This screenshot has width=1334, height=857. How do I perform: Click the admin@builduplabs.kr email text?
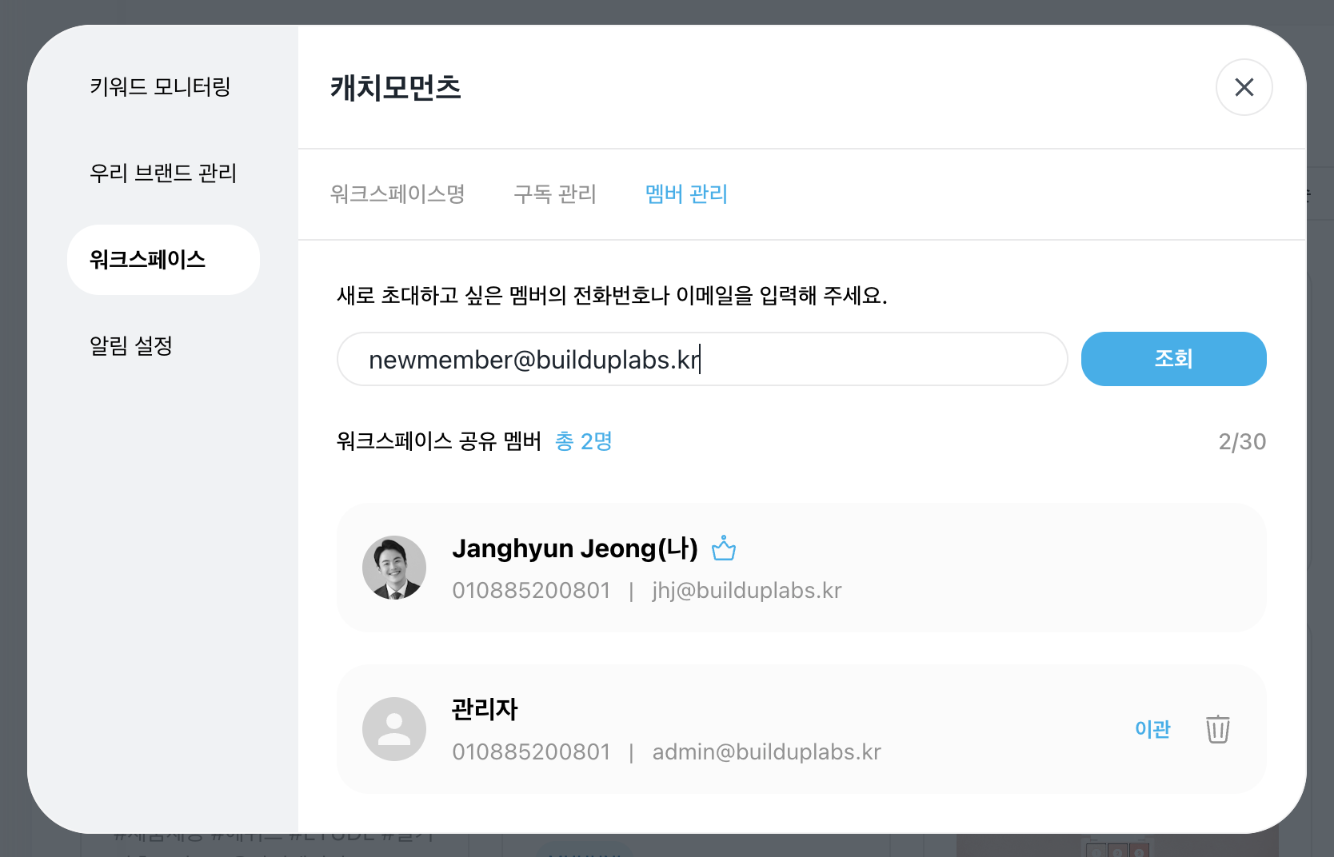click(766, 752)
